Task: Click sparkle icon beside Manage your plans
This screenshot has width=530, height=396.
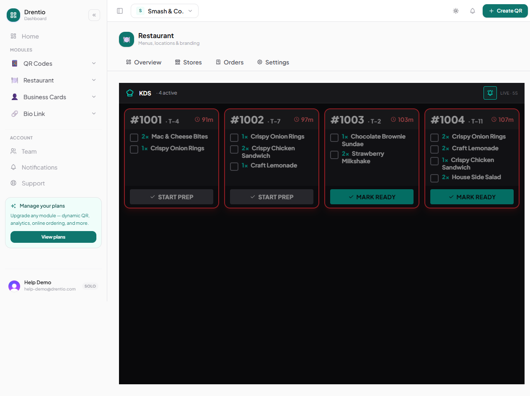Action: point(13,206)
